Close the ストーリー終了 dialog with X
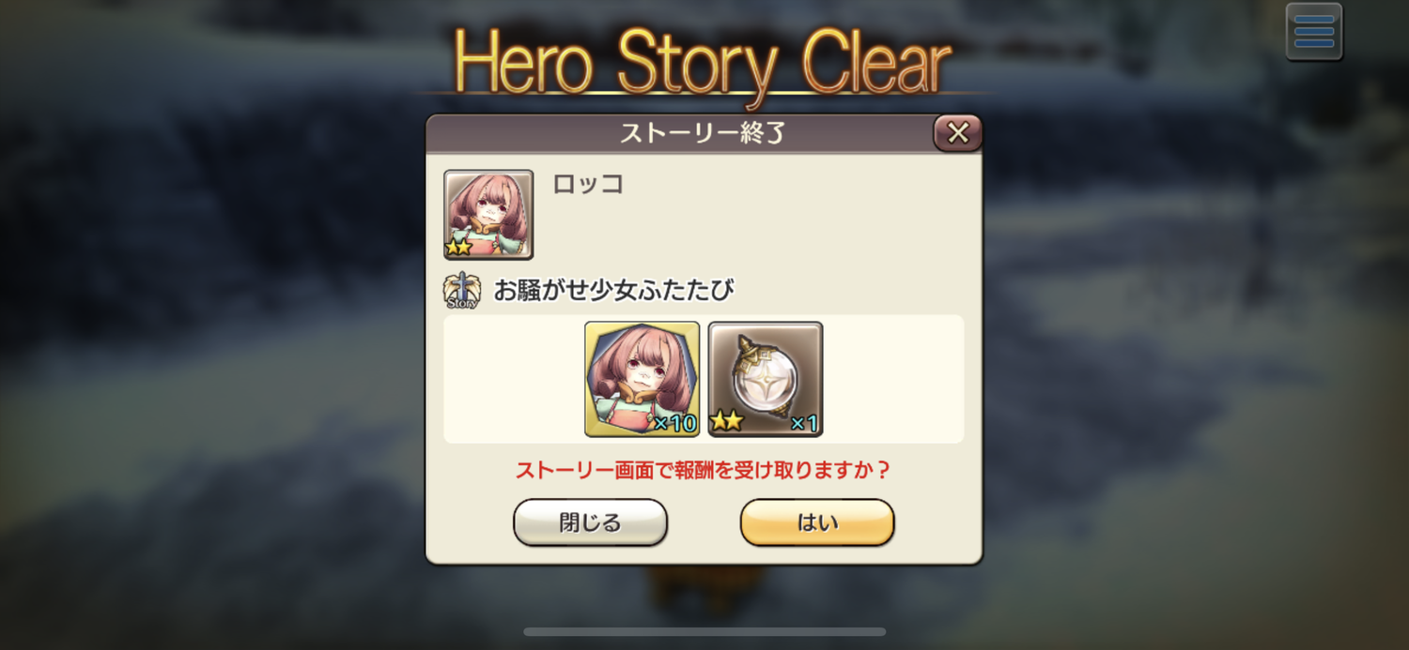This screenshot has width=1409, height=650. tap(957, 133)
